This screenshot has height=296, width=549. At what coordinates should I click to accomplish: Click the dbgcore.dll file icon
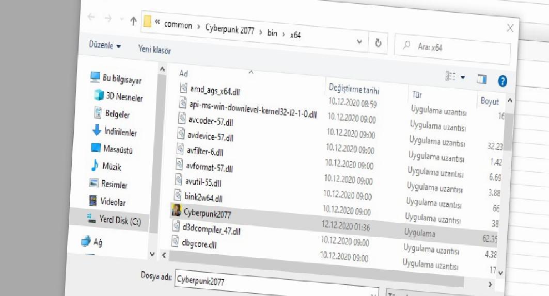tap(176, 241)
